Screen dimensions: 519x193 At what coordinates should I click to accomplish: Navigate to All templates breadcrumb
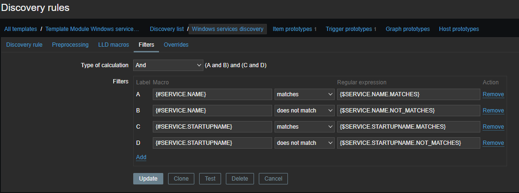tap(21, 29)
